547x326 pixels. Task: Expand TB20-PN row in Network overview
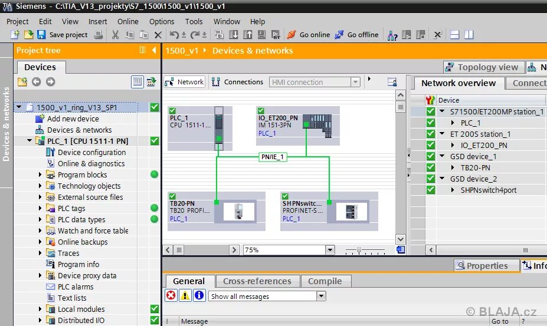[x=453, y=167]
